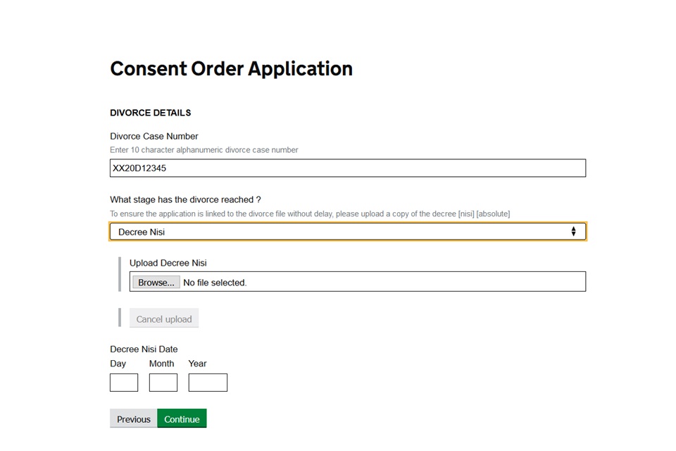The image size is (676, 451).
Task: Open the divorce stage dropdown showing Decree Nisi
Action: [x=347, y=232]
